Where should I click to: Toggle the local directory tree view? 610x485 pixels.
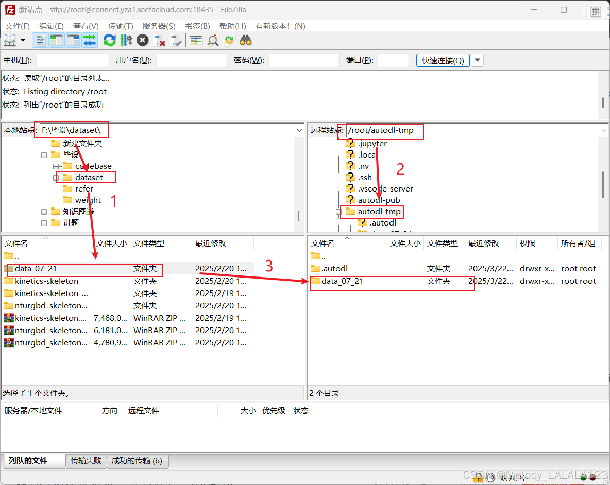coord(57,40)
